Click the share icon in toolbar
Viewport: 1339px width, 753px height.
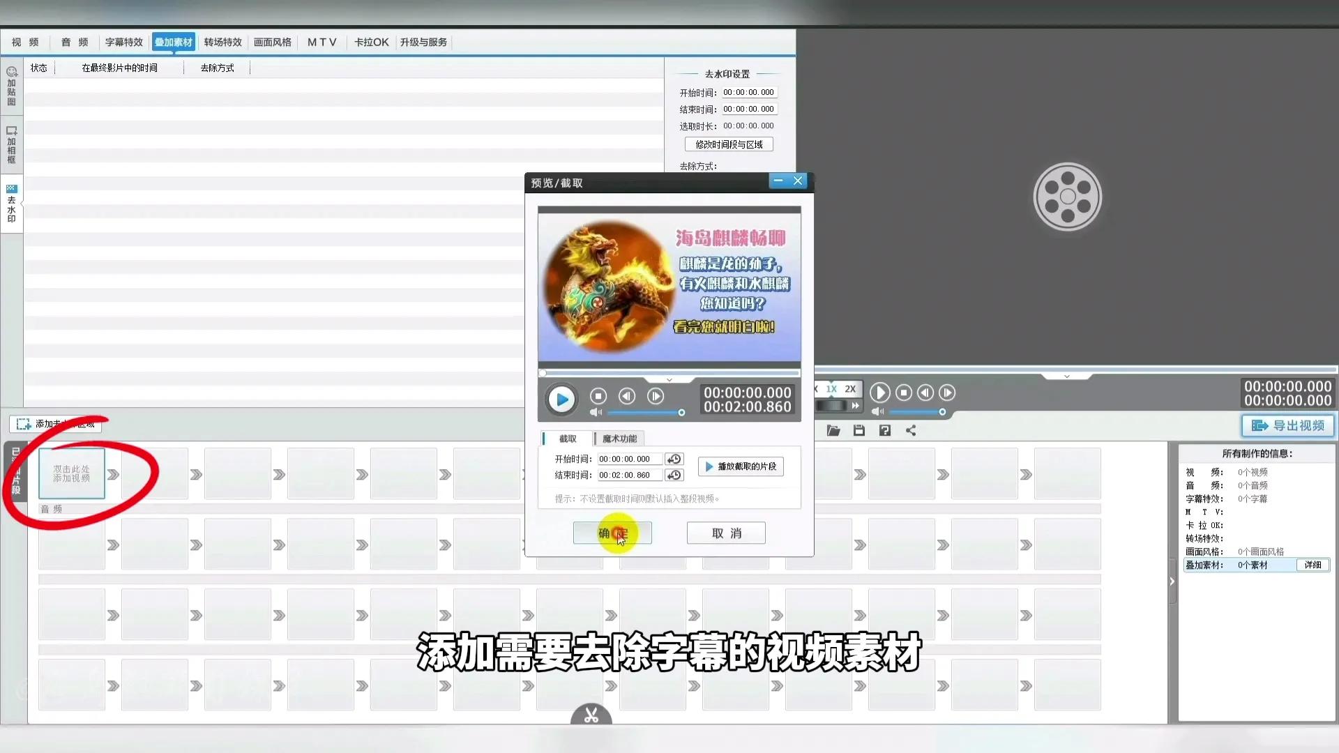tap(911, 430)
